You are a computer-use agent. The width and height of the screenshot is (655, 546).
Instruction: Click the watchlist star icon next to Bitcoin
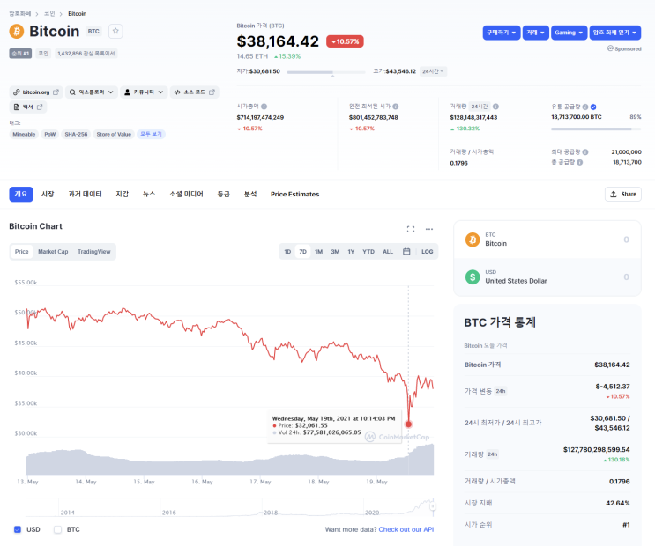pos(115,32)
